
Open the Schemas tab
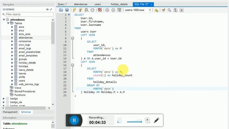[26, 112]
